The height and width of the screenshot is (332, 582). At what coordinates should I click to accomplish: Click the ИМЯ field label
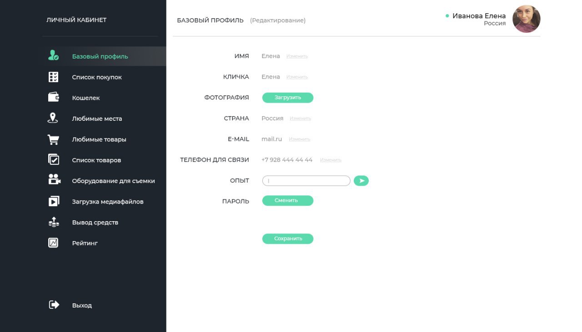(x=242, y=56)
